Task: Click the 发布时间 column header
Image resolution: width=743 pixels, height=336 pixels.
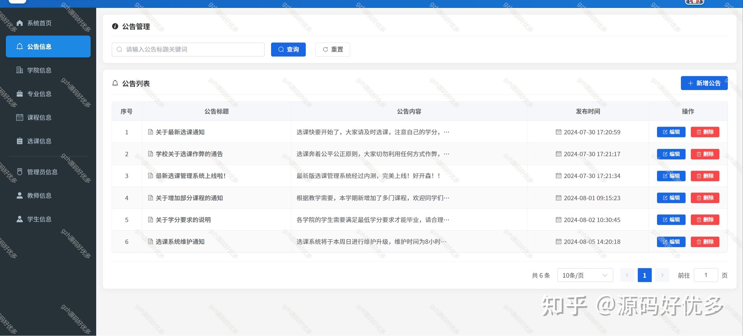Action: point(588,111)
